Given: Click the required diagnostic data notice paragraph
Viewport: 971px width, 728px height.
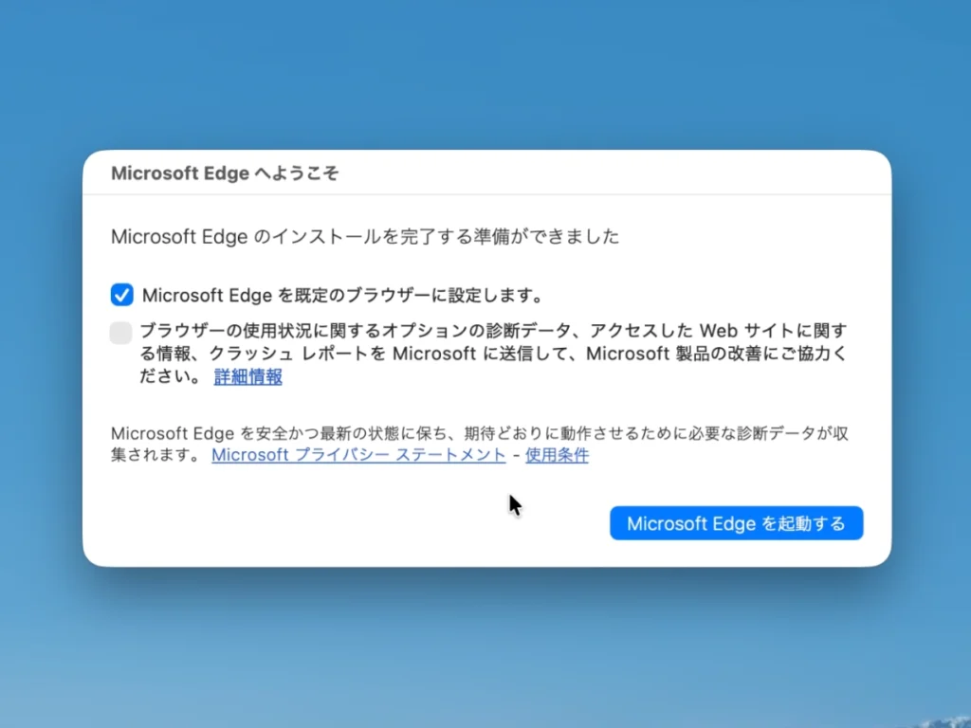Looking at the screenshot, I should point(479,444).
